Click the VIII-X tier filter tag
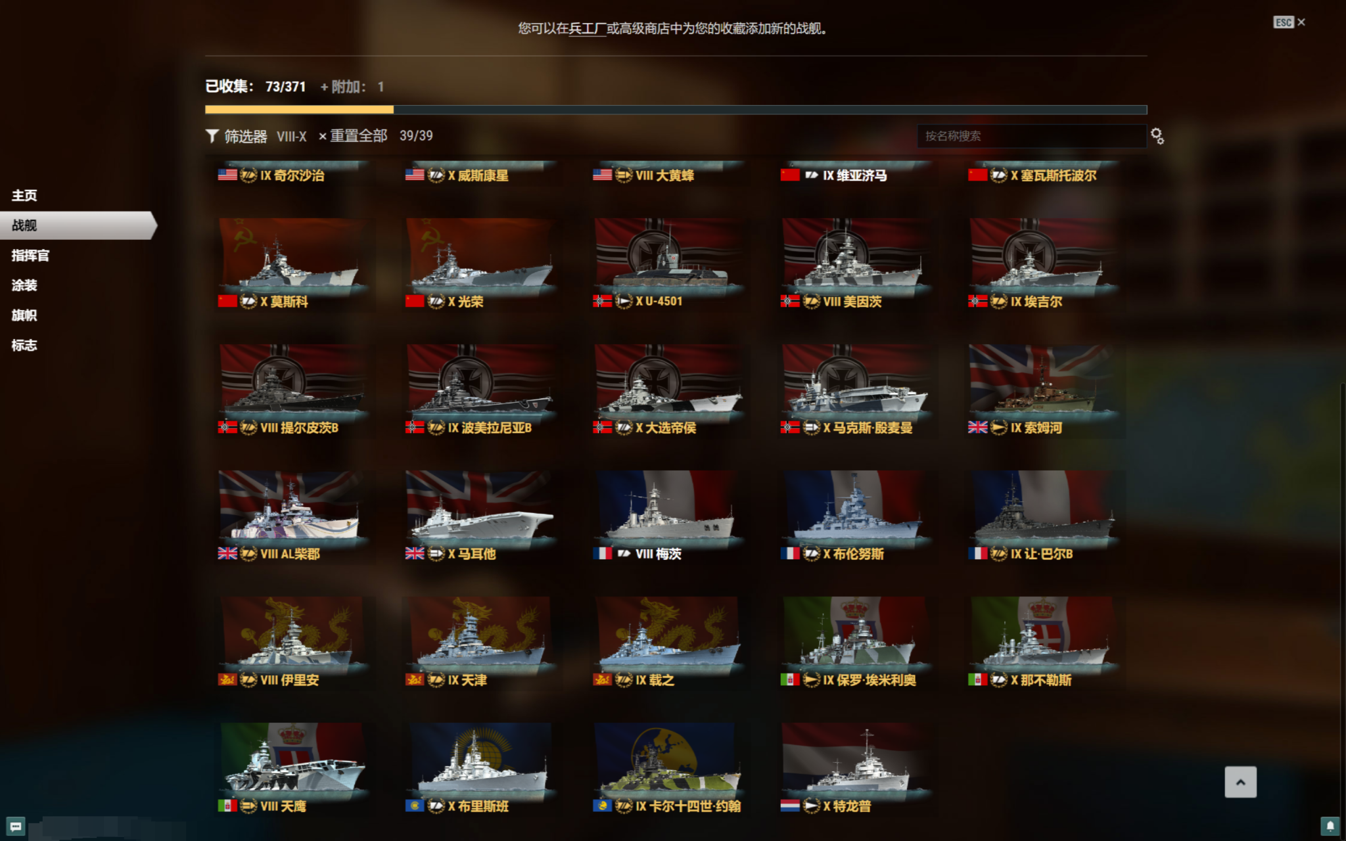Screen dimensions: 1346x841 coord(291,136)
